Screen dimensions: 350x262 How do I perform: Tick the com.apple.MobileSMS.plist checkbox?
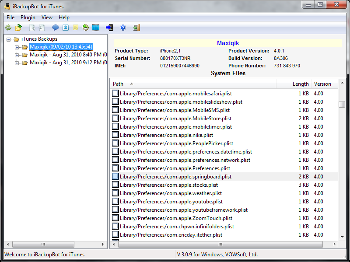pos(115,110)
